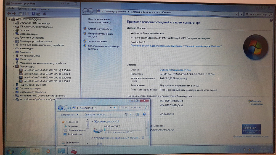Go to Панель управления домашняя страница

coord(99,21)
